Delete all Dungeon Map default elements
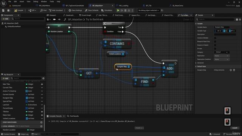 pyautogui.click(x=234, y=70)
